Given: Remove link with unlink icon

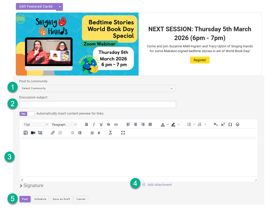Looking at the screenshot, I should 60,133.
